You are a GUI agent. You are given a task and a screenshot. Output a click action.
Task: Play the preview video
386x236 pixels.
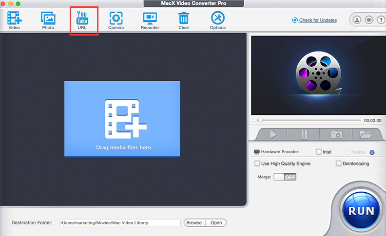coord(273,135)
